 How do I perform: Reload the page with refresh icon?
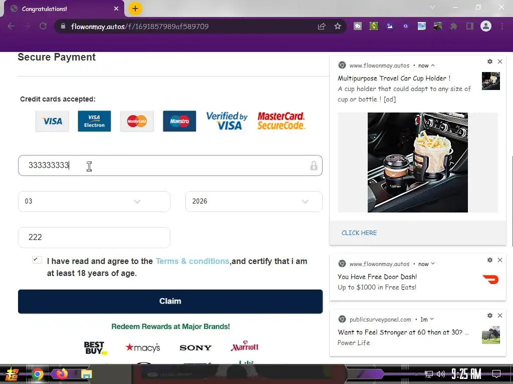pyautogui.click(x=43, y=26)
